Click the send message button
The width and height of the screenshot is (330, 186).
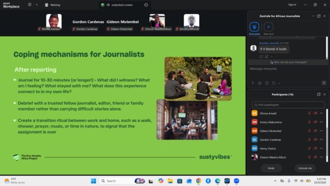[x=324, y=83]
